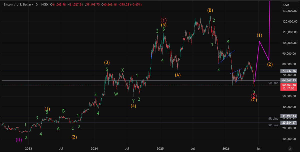Select the orange (2) label on magenta projection
300x152 pixels.
click(270, 64)
